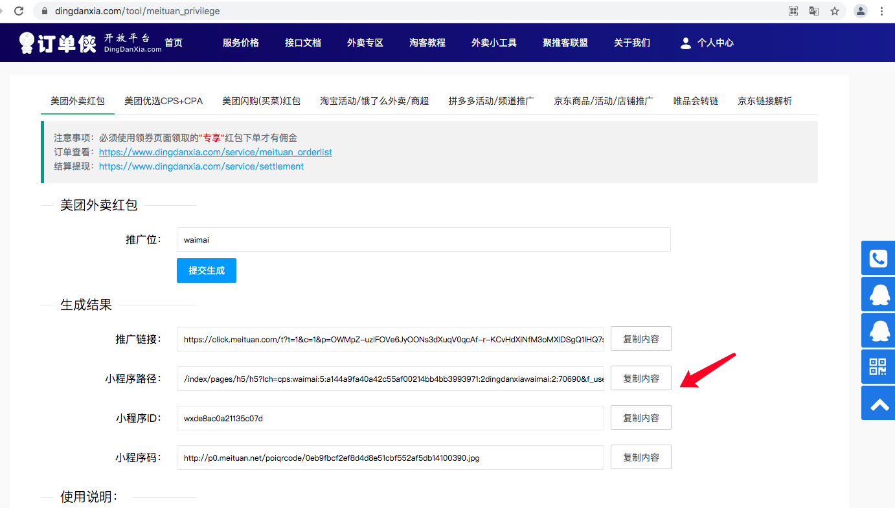Open the meituan_orderlist link
Image resolution: width=895 pixels, height=508 pixels.
216,152
